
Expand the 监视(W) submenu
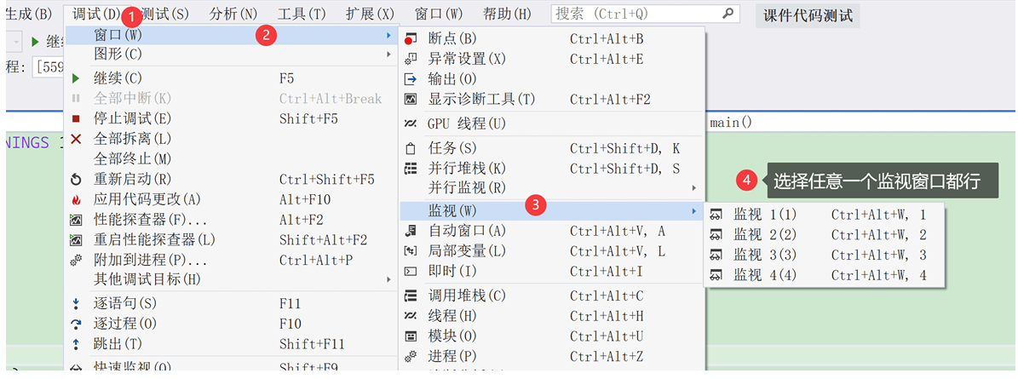(550, 210)
